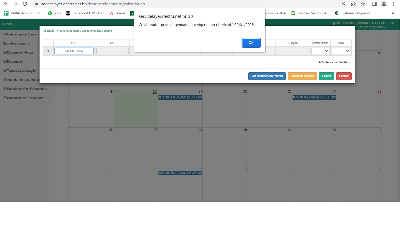Reload the page with browser refresh icon
The height and width of the screenshot is (236, 400).
click(25, 4)
